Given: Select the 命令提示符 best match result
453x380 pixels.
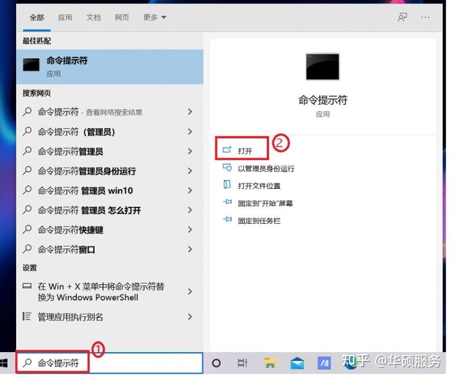Looking at the screenshot, I should click(110, 67).
